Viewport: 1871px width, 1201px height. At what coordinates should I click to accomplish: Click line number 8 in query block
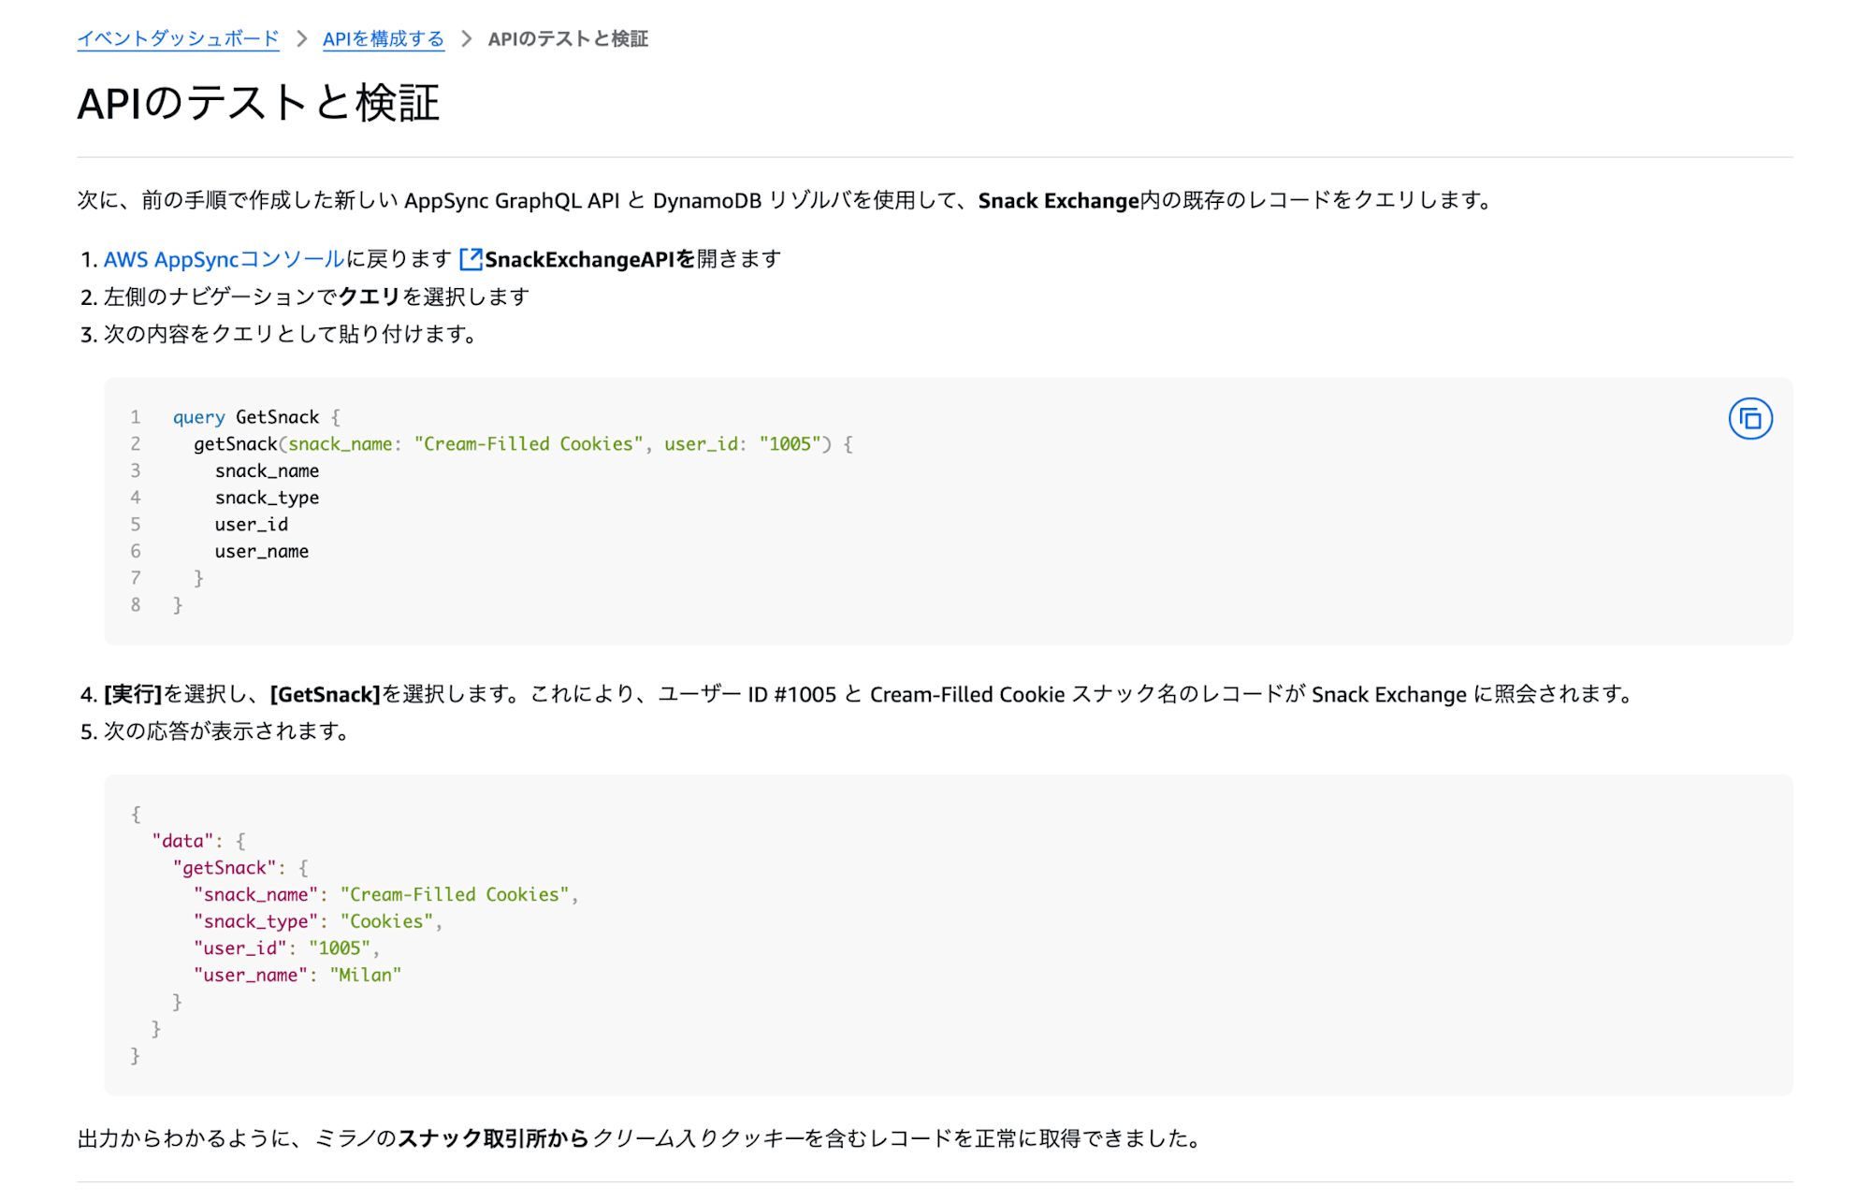click(x=136, y=605)
